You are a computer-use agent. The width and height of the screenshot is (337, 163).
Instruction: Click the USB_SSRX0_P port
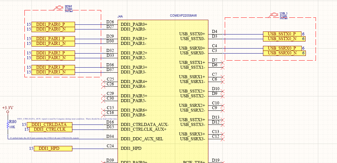click(x=282, y=48)
